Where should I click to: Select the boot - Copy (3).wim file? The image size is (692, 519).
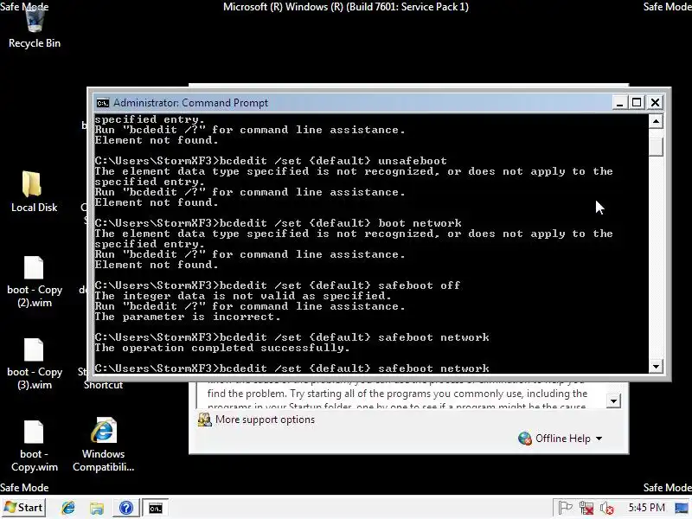tap(34, 363)
